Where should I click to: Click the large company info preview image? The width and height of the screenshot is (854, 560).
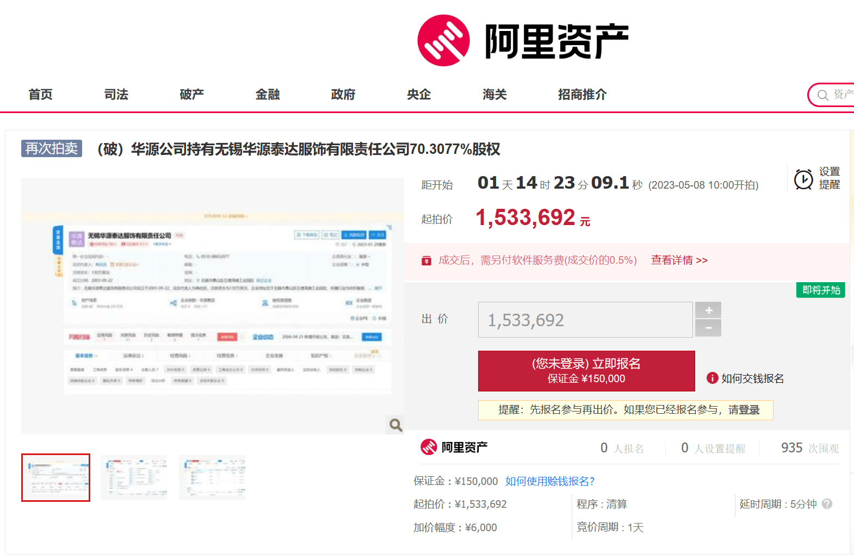click(213, 306)
